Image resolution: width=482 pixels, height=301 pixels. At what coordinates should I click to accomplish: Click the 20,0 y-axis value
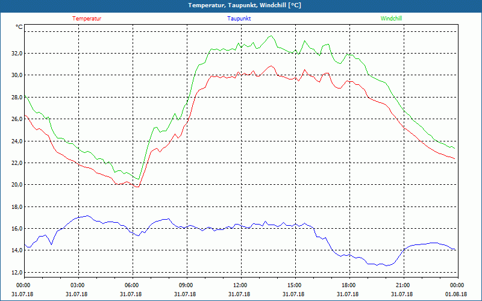coord(17,185)
